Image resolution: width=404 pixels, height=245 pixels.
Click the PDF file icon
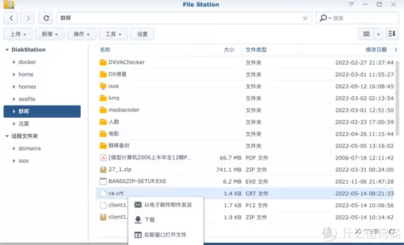[x=103, y=157]
